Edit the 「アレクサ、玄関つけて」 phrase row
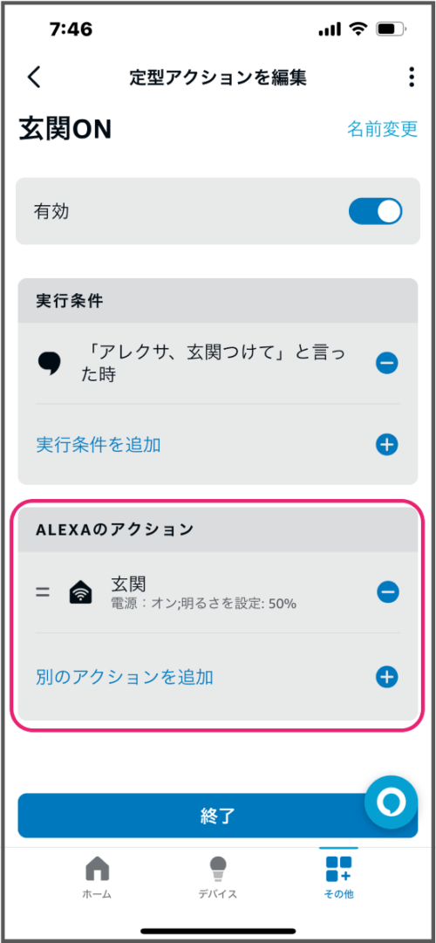Viewport: 436px width, 943px height. click(x=218, y=363)
